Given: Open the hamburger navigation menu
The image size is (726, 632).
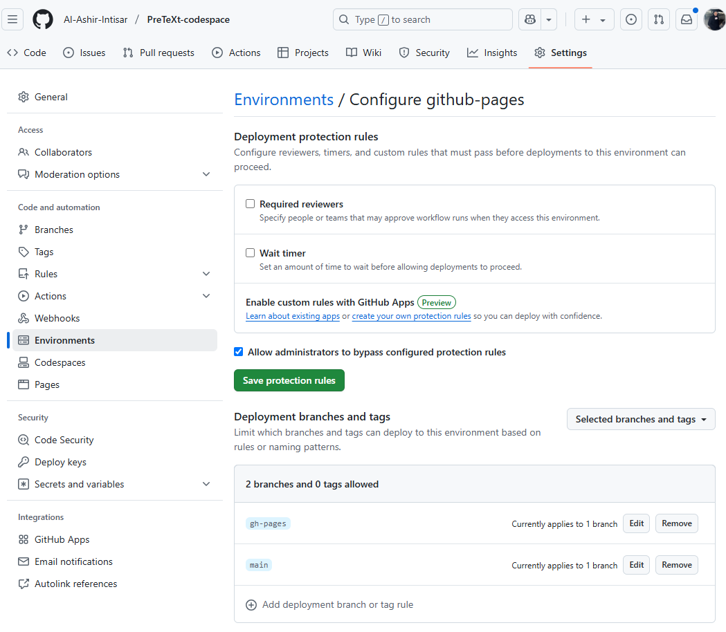Looking at the screenshot, I should pyautogui.click(x=12, y=19).
